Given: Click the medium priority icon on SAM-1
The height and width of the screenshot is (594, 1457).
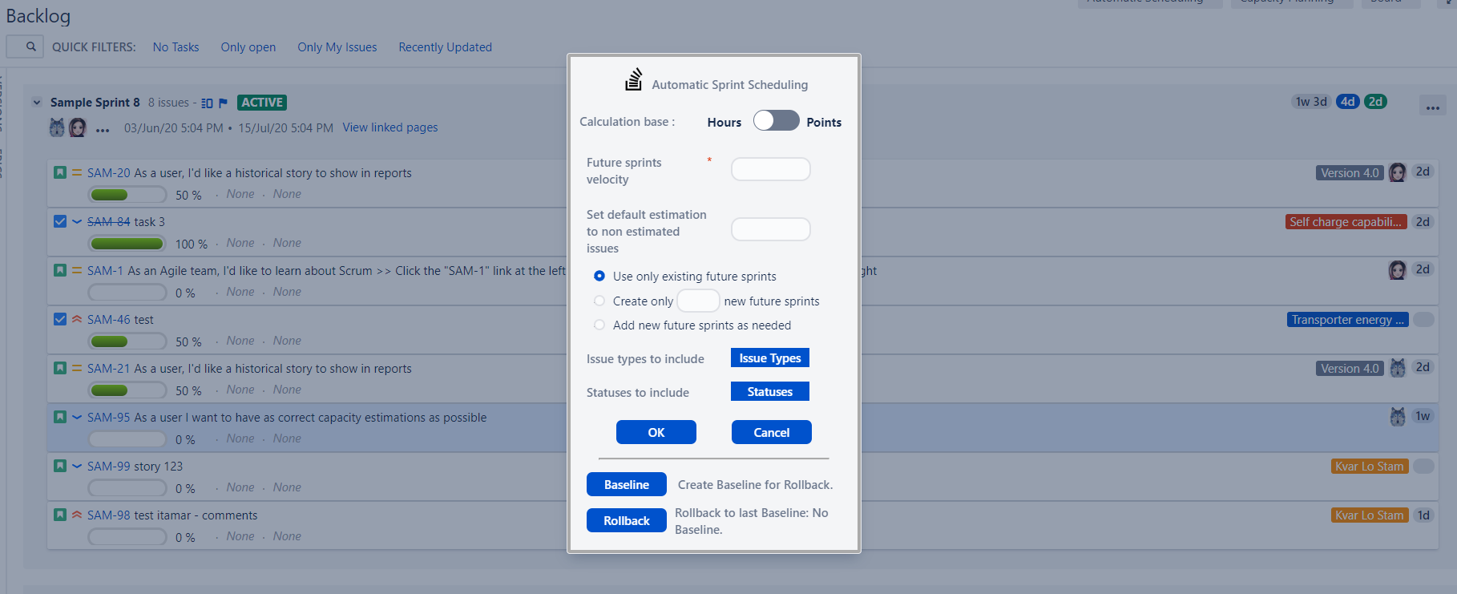Looking at the screenshot, I should [77, 270].
